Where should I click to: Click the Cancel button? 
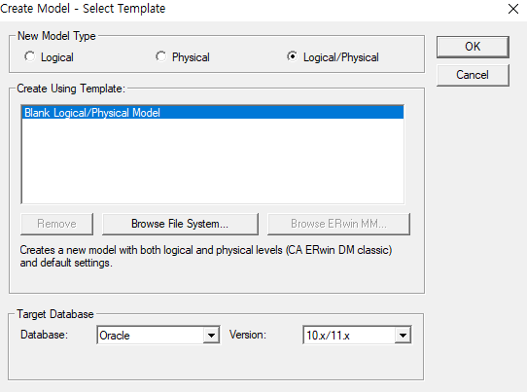(x=473, y=75)
